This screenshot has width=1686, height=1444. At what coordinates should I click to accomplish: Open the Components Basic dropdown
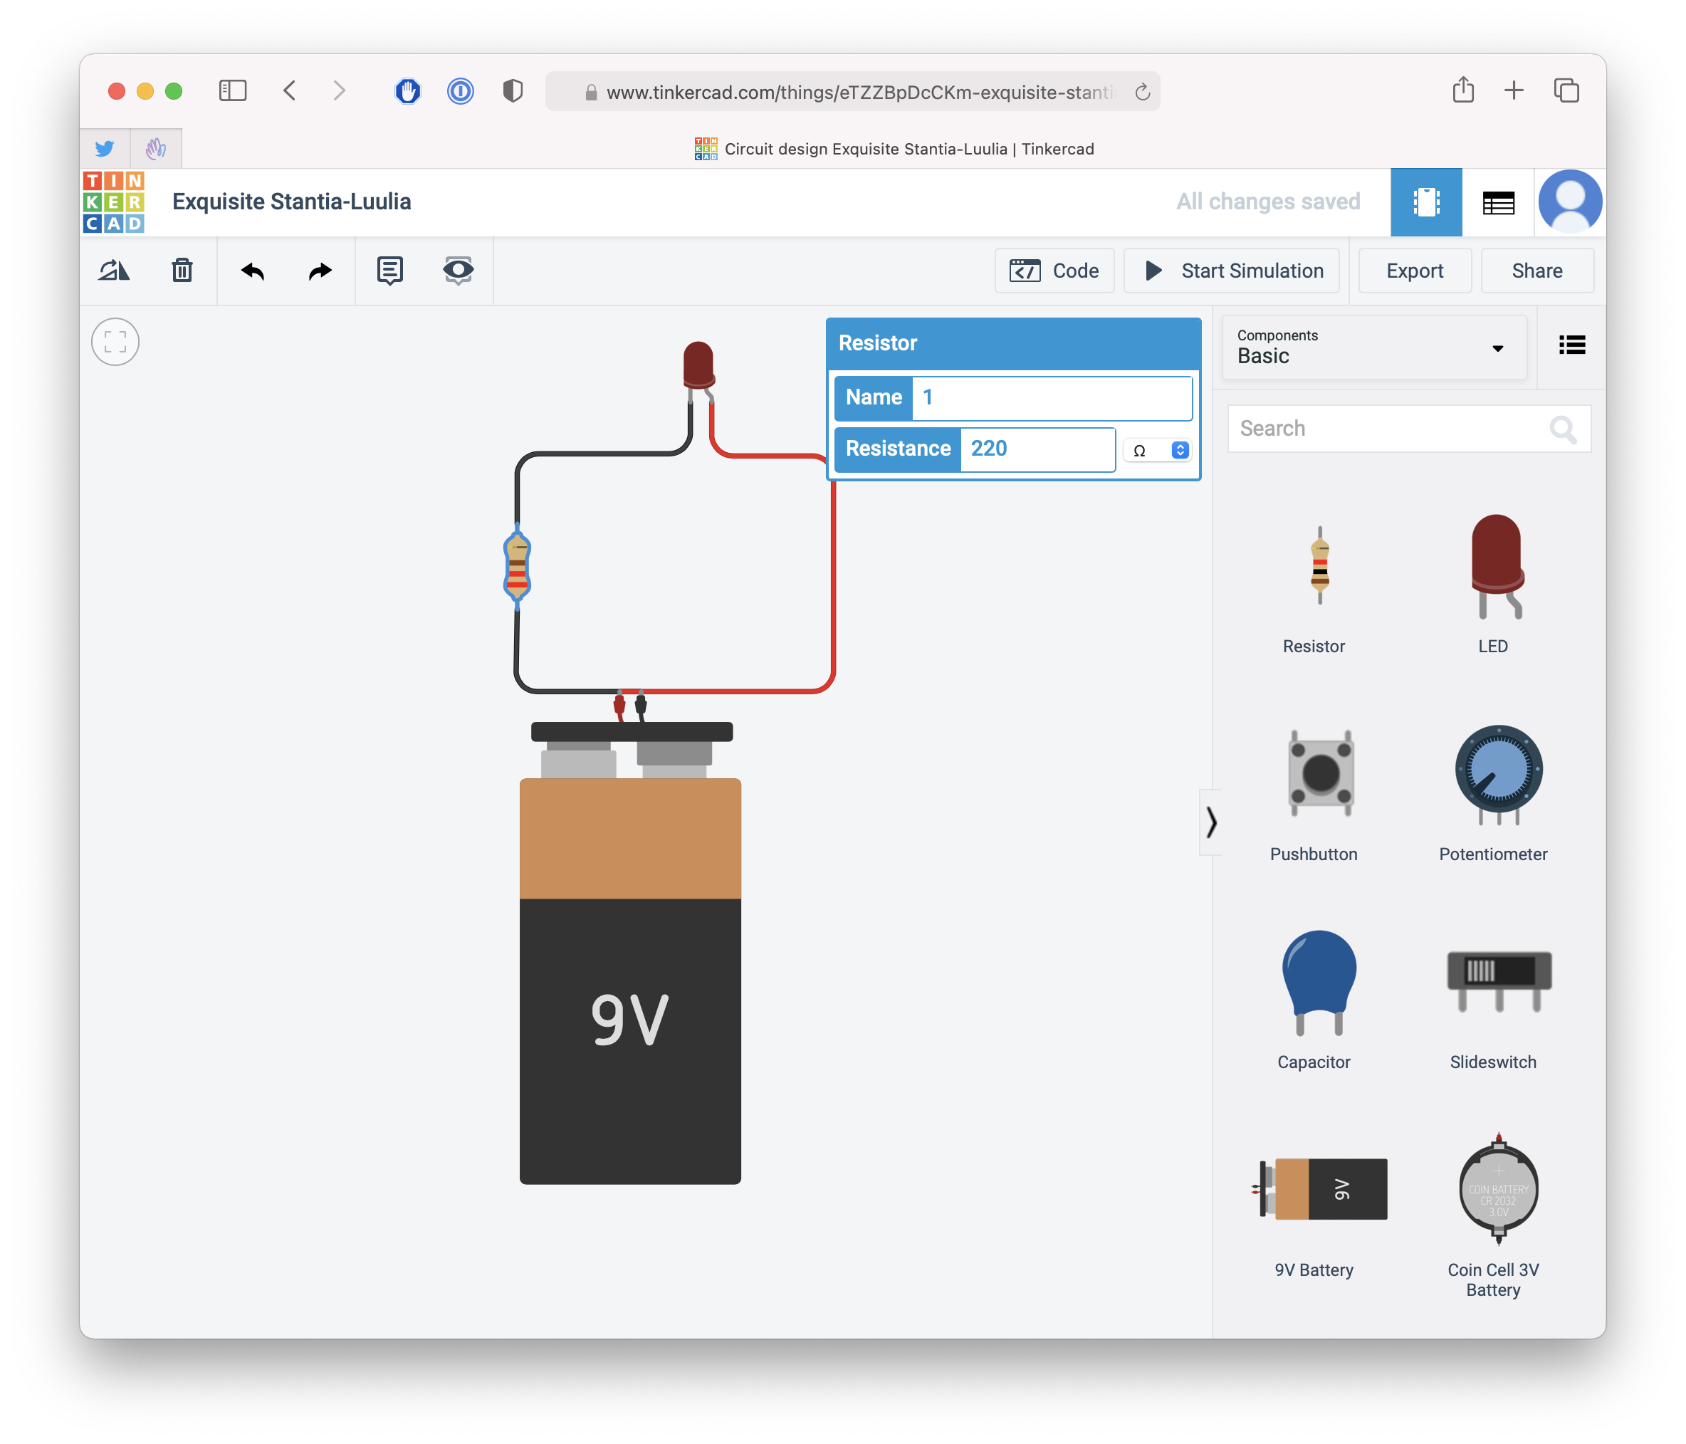[1373, 347]
